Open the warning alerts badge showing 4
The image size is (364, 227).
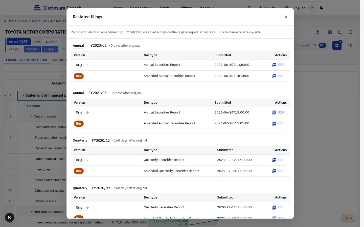(348, 218)
